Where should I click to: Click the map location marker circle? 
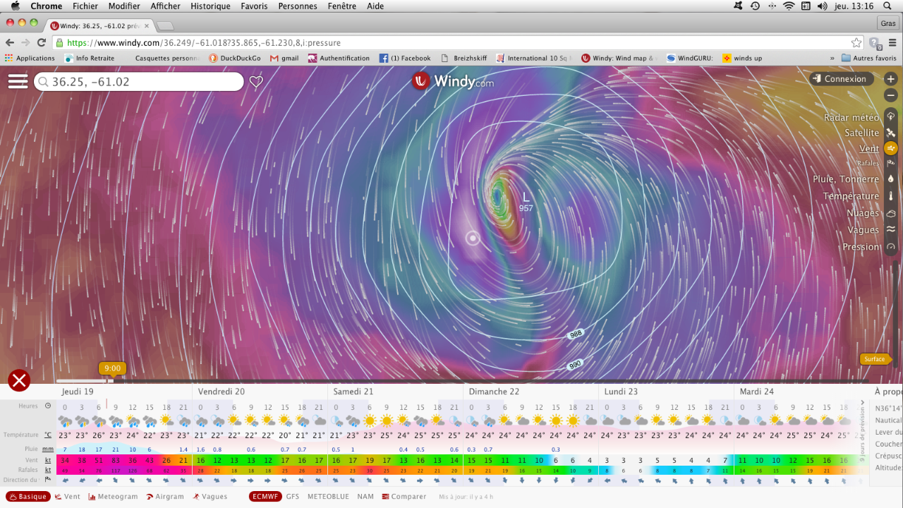473,238
